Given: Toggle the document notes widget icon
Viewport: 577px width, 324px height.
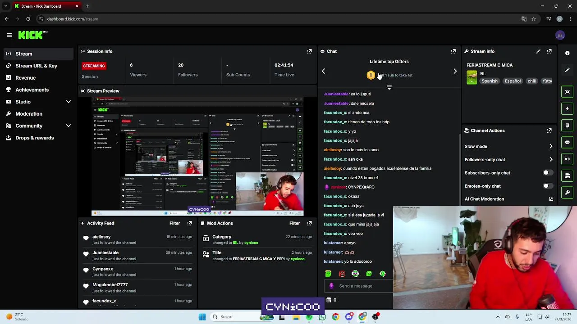Looking at the screenshot, I should pos(567,125).
